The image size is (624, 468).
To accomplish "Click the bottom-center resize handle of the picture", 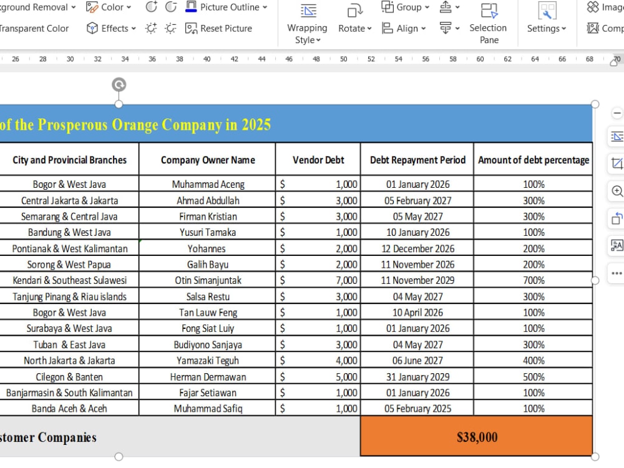I will click(119, 457).
